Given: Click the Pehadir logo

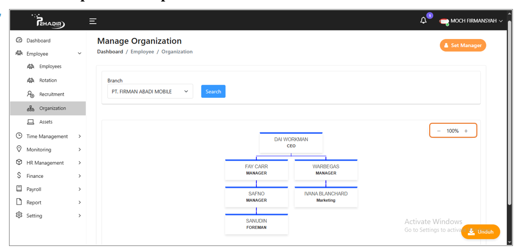Looking at the screenshot, I should (48, 21).
